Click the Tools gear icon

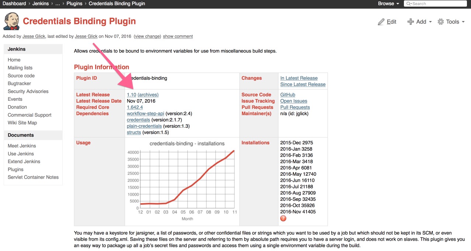pos(441,22)
